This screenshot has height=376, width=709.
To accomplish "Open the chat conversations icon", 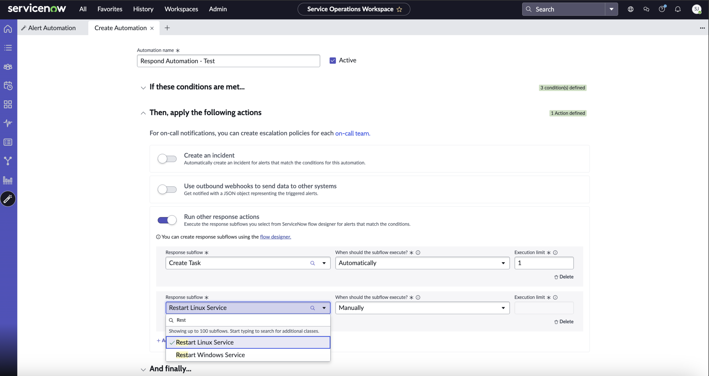I will 646,9.
